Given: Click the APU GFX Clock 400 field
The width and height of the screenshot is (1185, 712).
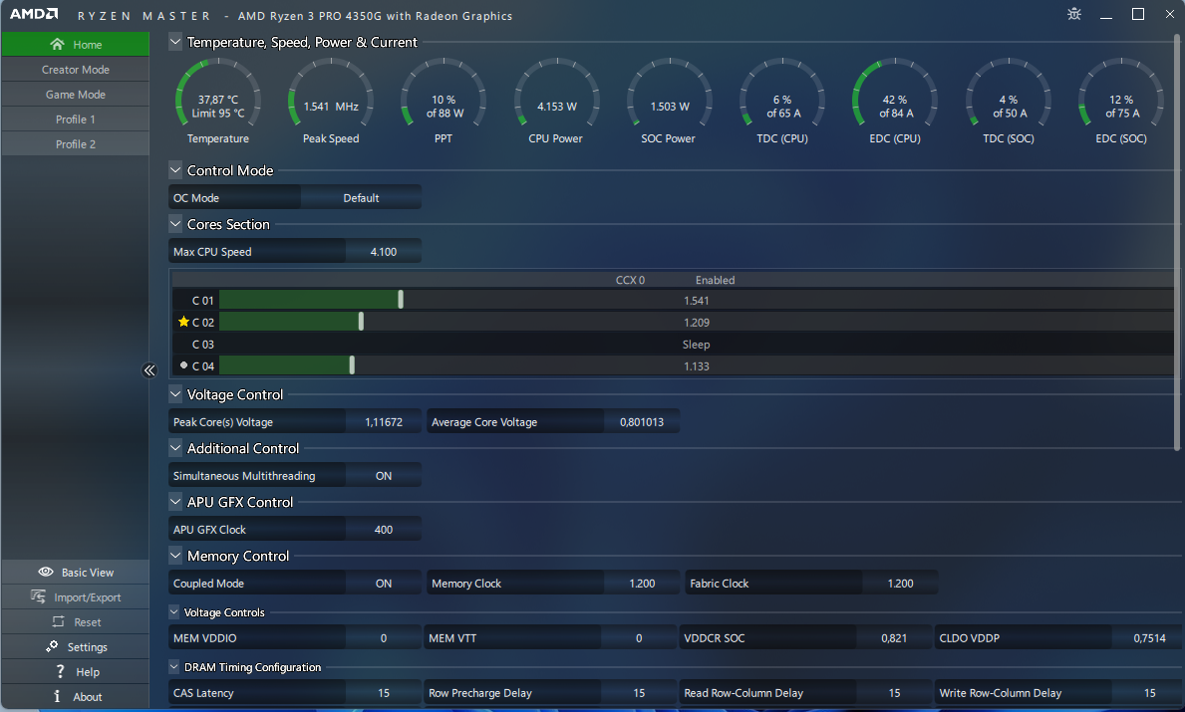Looking at the screenshot, I should point(383,530).
